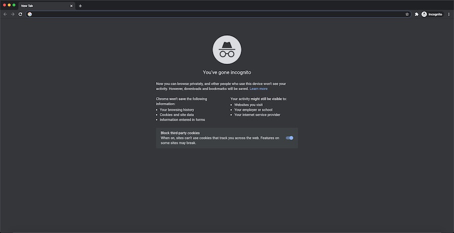Image resolution: width=454 pixels, height=233 pixels.
Task: Click the forward navigation arrow
Action: 13,14
